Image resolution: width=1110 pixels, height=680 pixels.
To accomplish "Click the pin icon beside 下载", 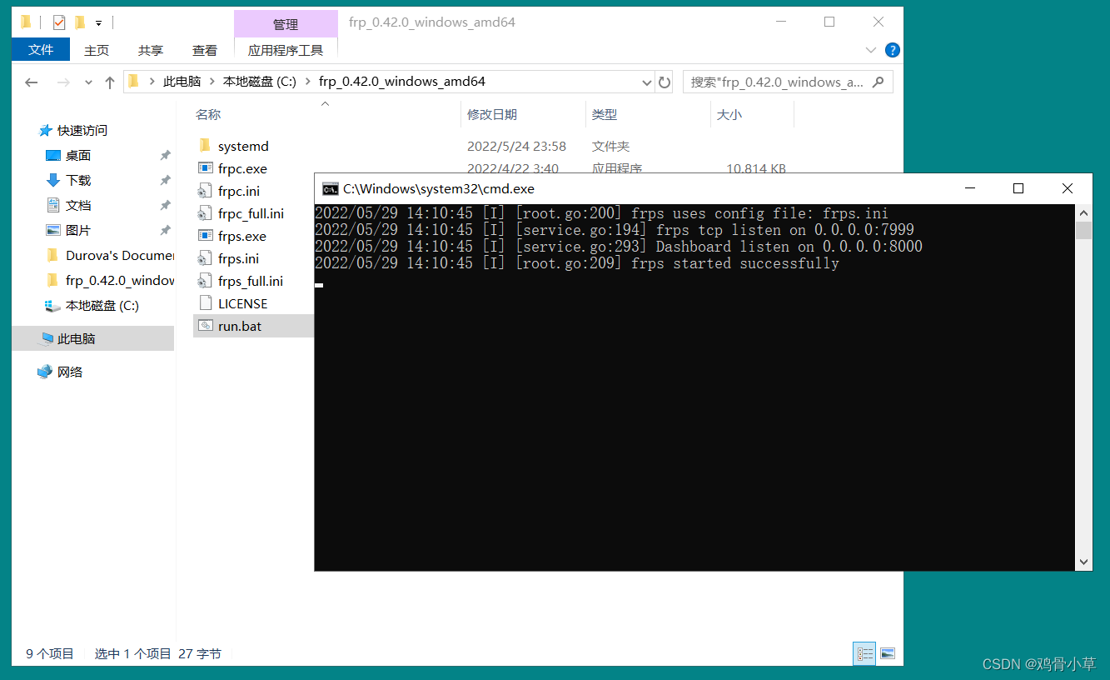I will [165, 181].
